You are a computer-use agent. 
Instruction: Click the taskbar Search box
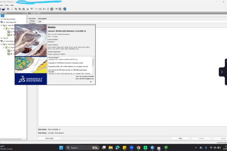[83, 148]
